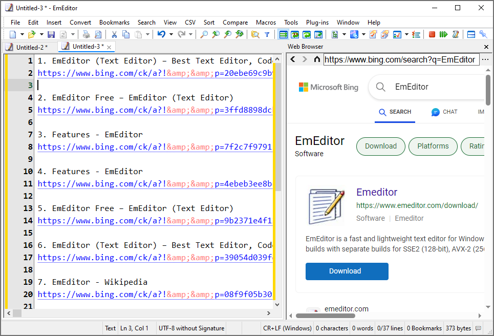Open the Undo history dropdown arrow
The width and height of the screenshot is (494, 336).
point(171,34)
